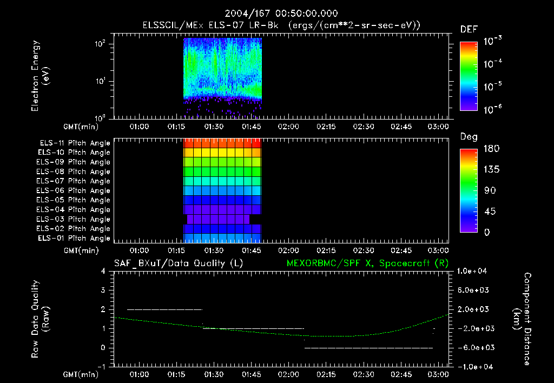Click '02:00' under the spectrogram panel

[288, 127]
